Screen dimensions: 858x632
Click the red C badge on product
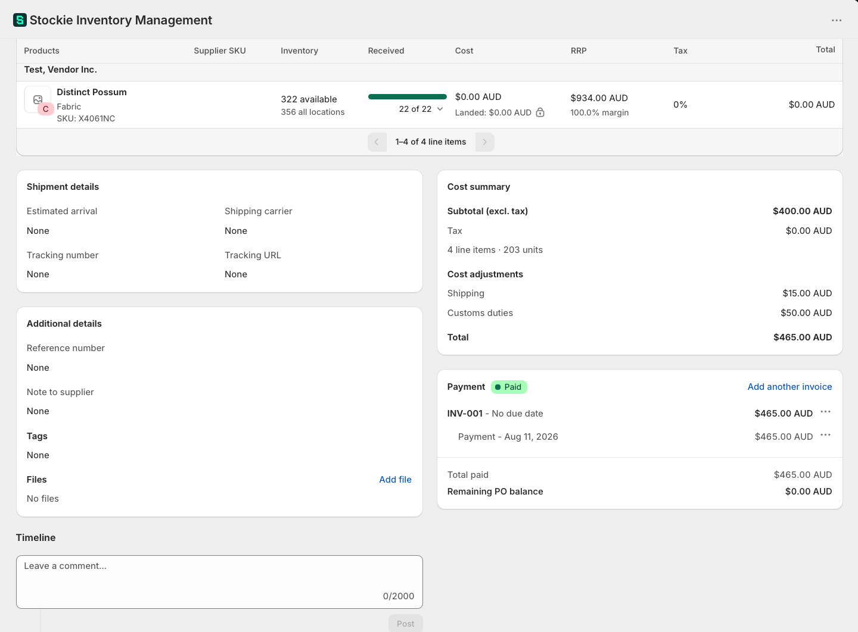click(46, 109)
